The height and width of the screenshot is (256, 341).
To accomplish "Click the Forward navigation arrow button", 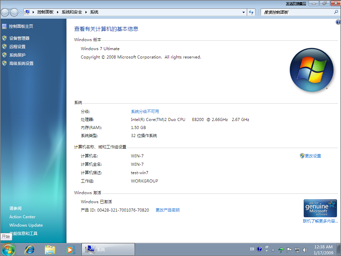I will click(x=14, y=12).
